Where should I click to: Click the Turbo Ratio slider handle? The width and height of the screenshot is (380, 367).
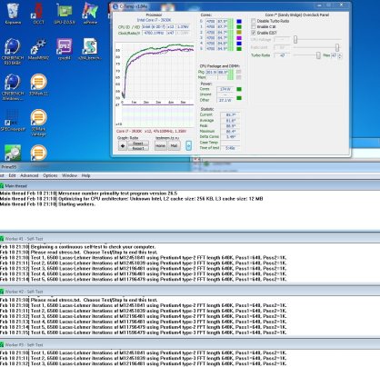click(318, 55)
